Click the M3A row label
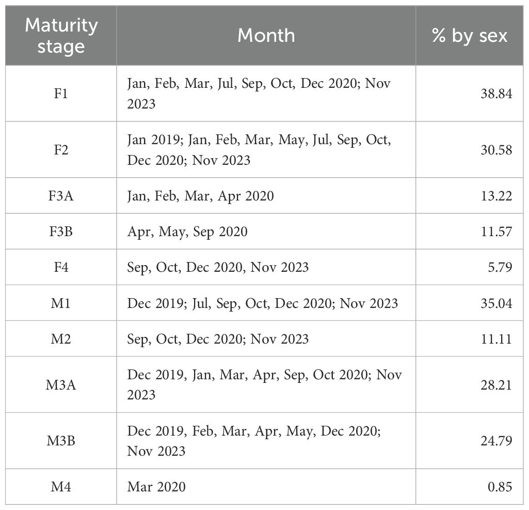The width and height of the screenshot is (529, 510). pos(61,384)
